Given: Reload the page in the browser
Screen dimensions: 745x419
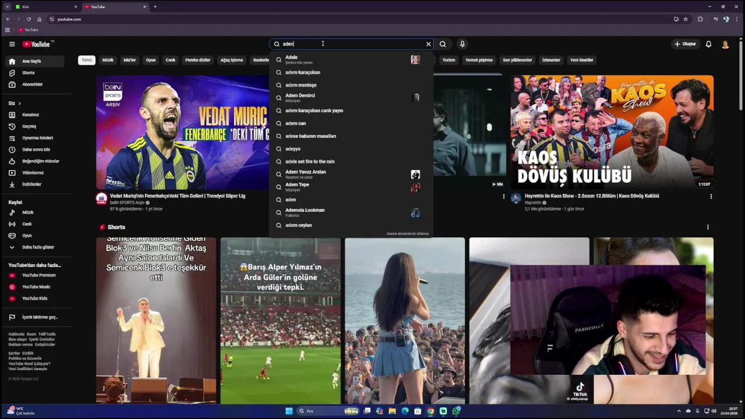Looking at the screenshot, I should click(x=29, y=19).
